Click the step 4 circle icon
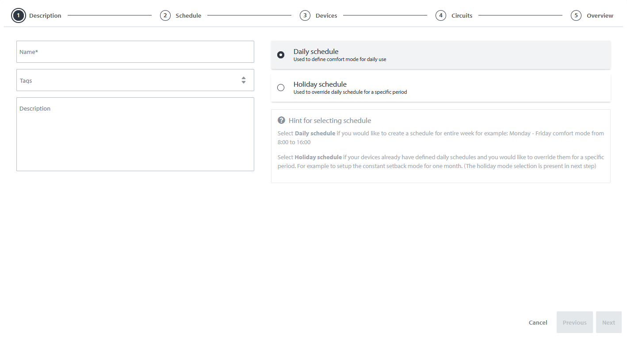The height and width of the screenshot is (337, 627). click(440, 15)
